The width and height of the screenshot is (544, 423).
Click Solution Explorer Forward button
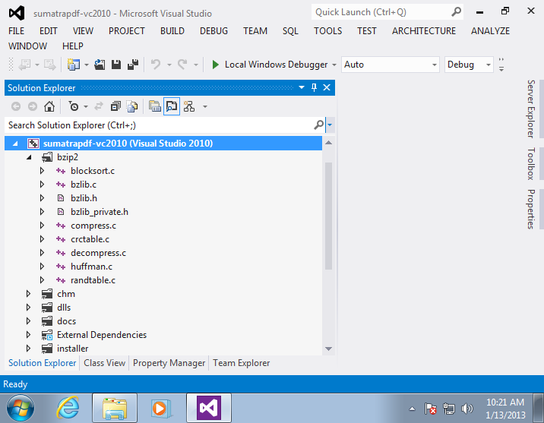click(33, 106)
